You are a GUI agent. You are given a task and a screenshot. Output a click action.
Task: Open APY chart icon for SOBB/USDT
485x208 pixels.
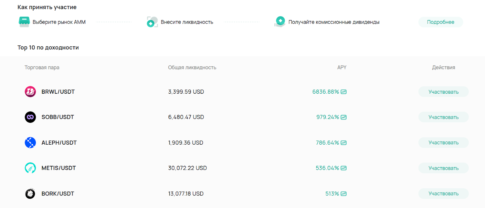tap(343, 117)
